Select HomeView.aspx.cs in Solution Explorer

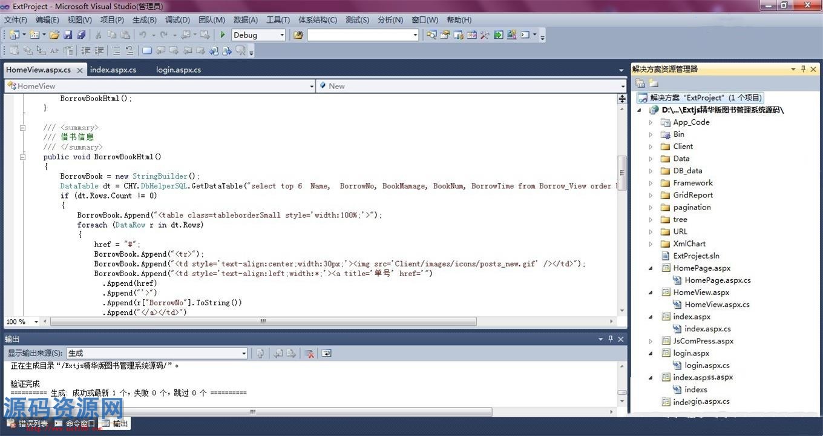pos(717,305)
